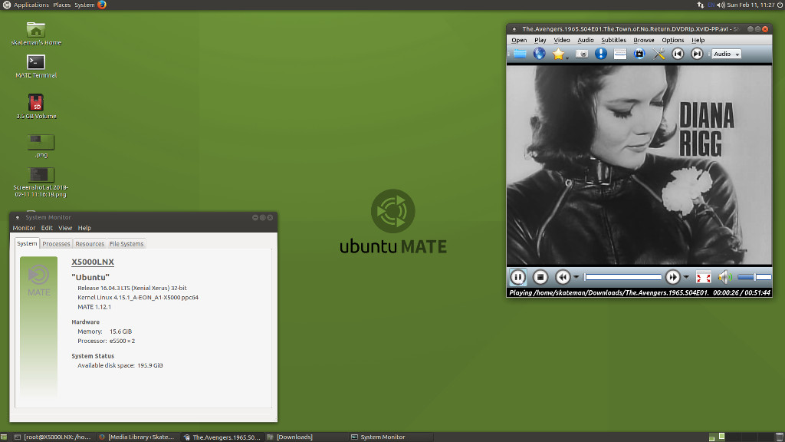
Task: Expand the forward options dropdown arrow
Action: tap(686, 277)
